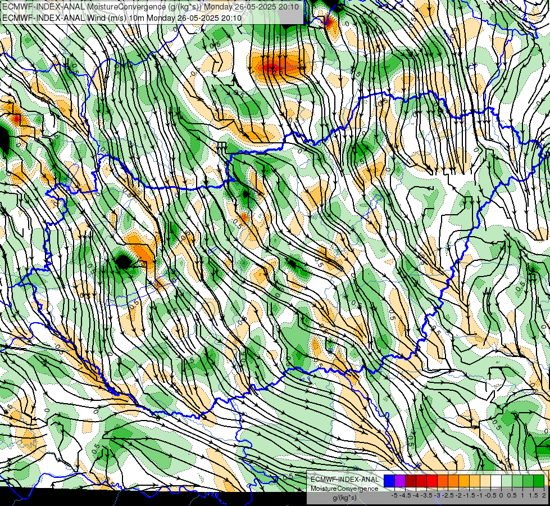Pick the legend swatch between -3 and -2.5

(443, 481)
